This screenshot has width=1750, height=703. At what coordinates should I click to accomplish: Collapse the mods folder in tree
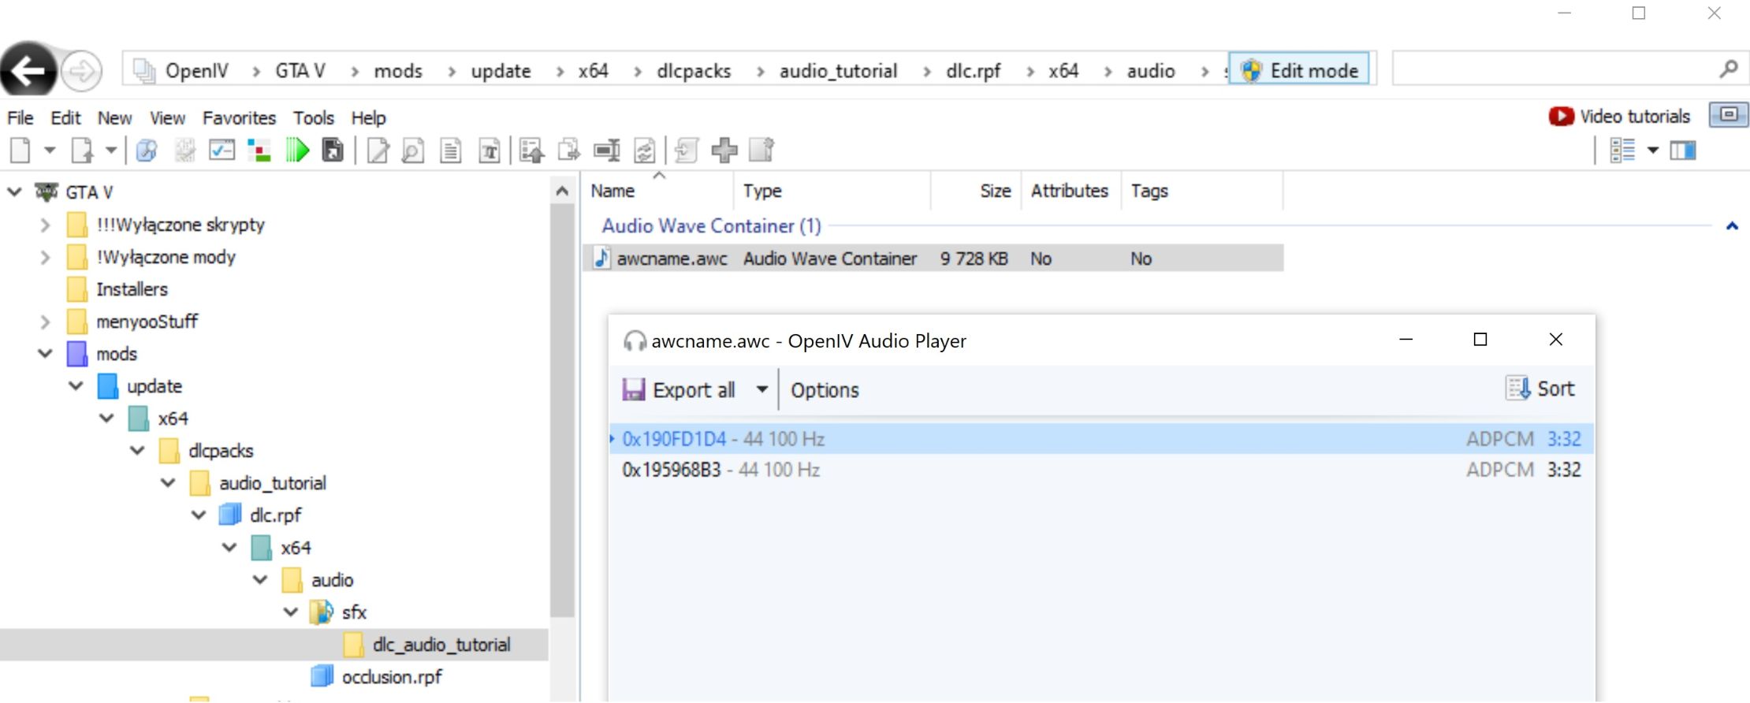45,354
